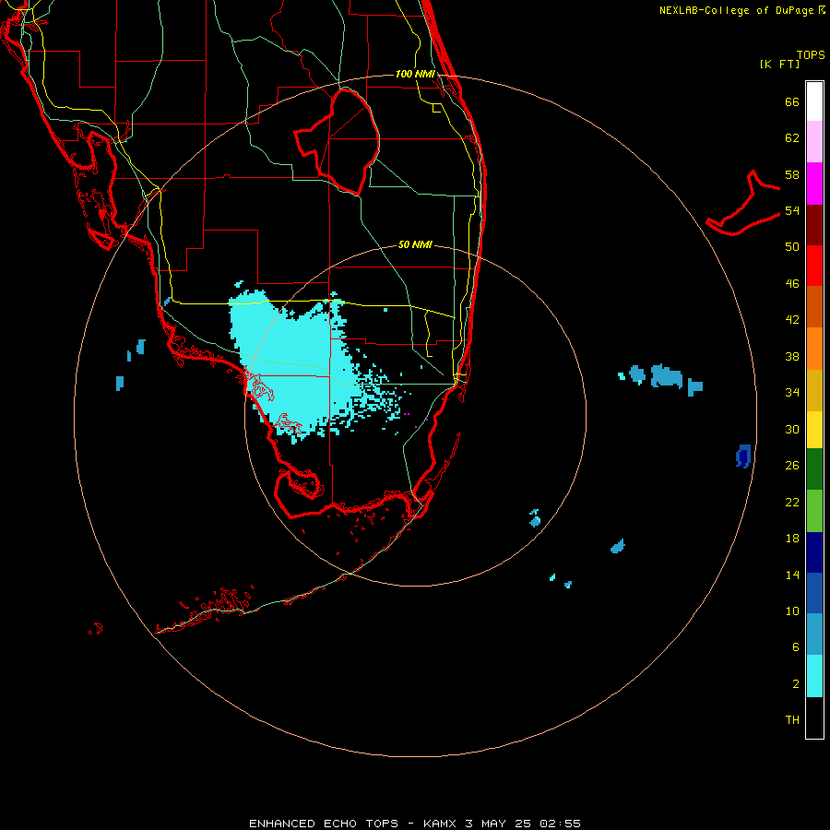Click the 58 legend value
Viewport: 830px width, 830px height.
792,174
